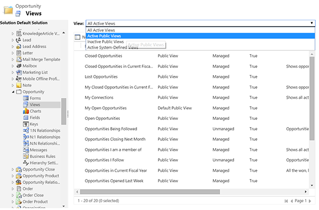Click Default Public View cell

[x=175, y=108]
